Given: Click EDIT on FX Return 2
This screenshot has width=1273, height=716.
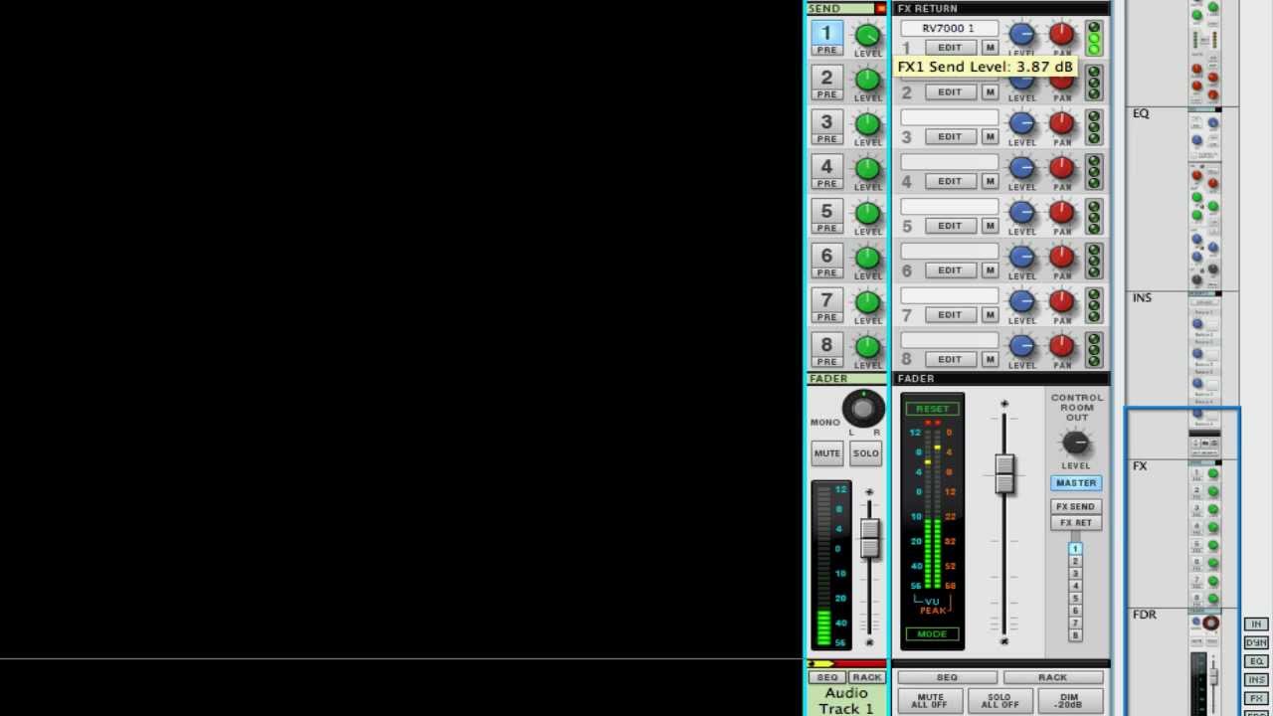Looking at the screenshot, I should (x=950, y=92).
